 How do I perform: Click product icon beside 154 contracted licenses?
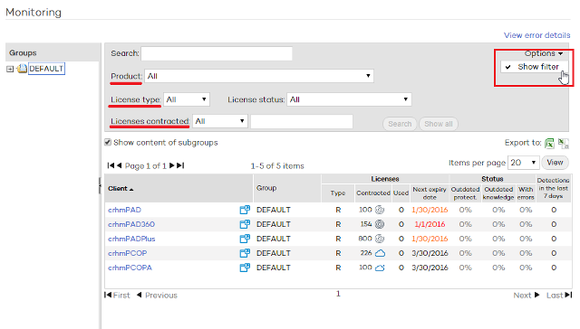(x=380, y=224)
